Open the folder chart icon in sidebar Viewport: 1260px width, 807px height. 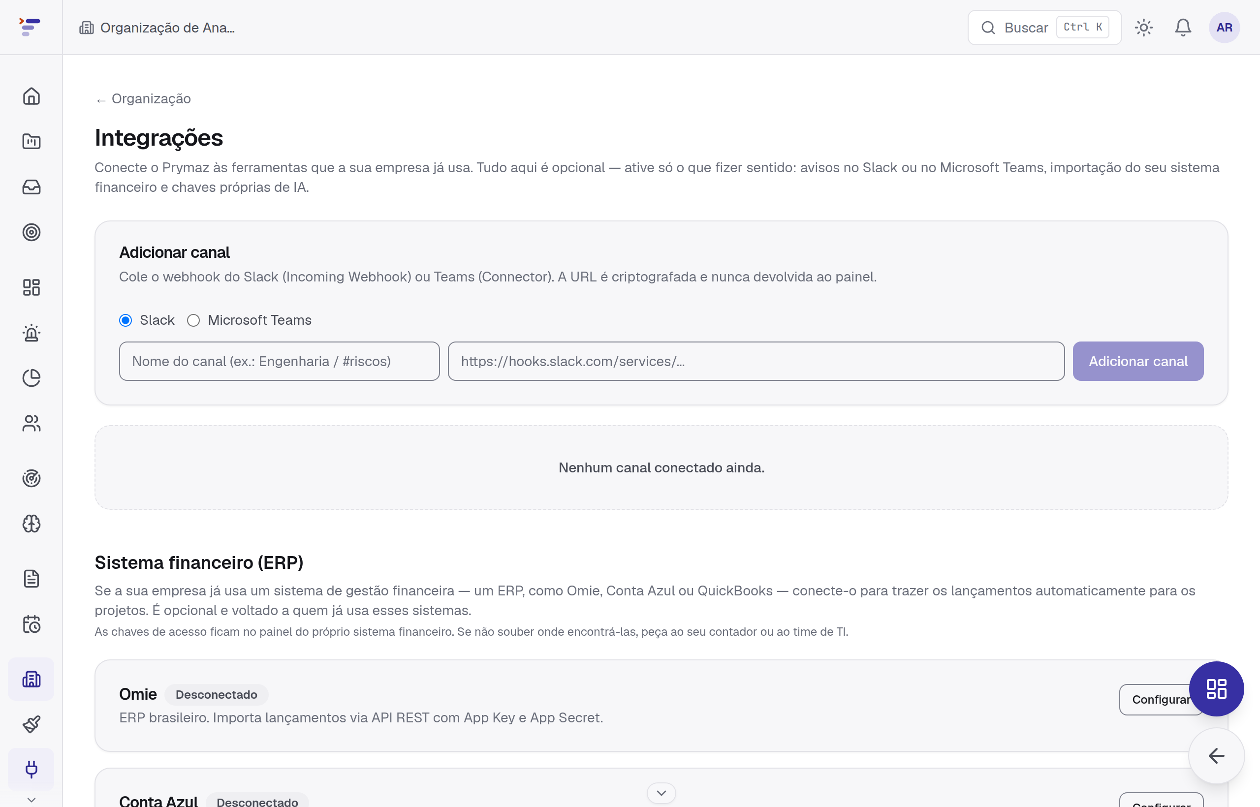point(31,142)
